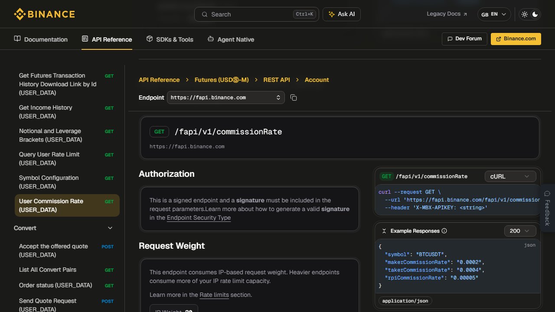Click the Agent Native robot icon
The image size is (555, 312).
(211, 39)
